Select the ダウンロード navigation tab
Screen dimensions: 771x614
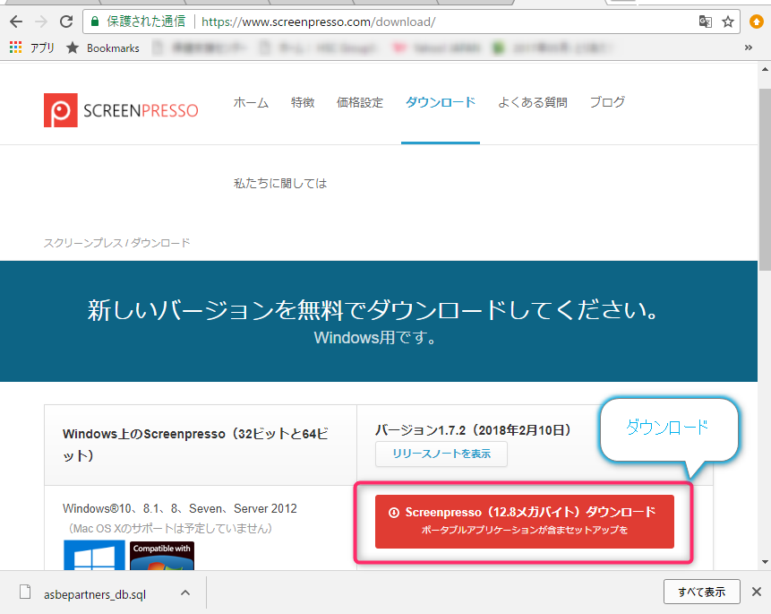(441, 102)
